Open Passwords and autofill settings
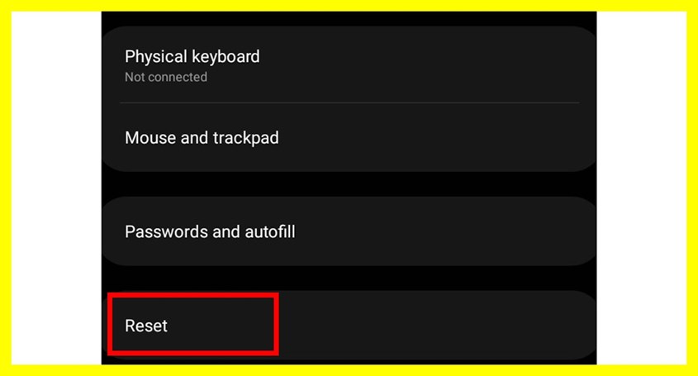Screen dimensions: 698x376 [347, 231]
